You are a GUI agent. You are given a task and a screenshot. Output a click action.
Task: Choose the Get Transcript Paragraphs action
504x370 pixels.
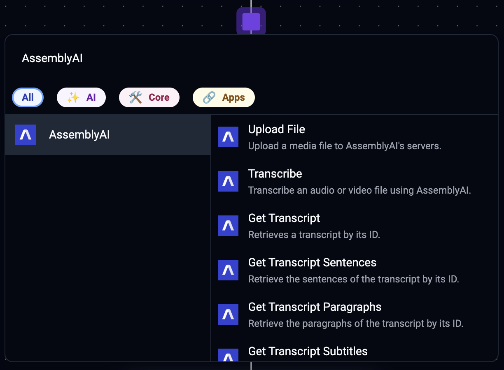[x=354, y=314]
